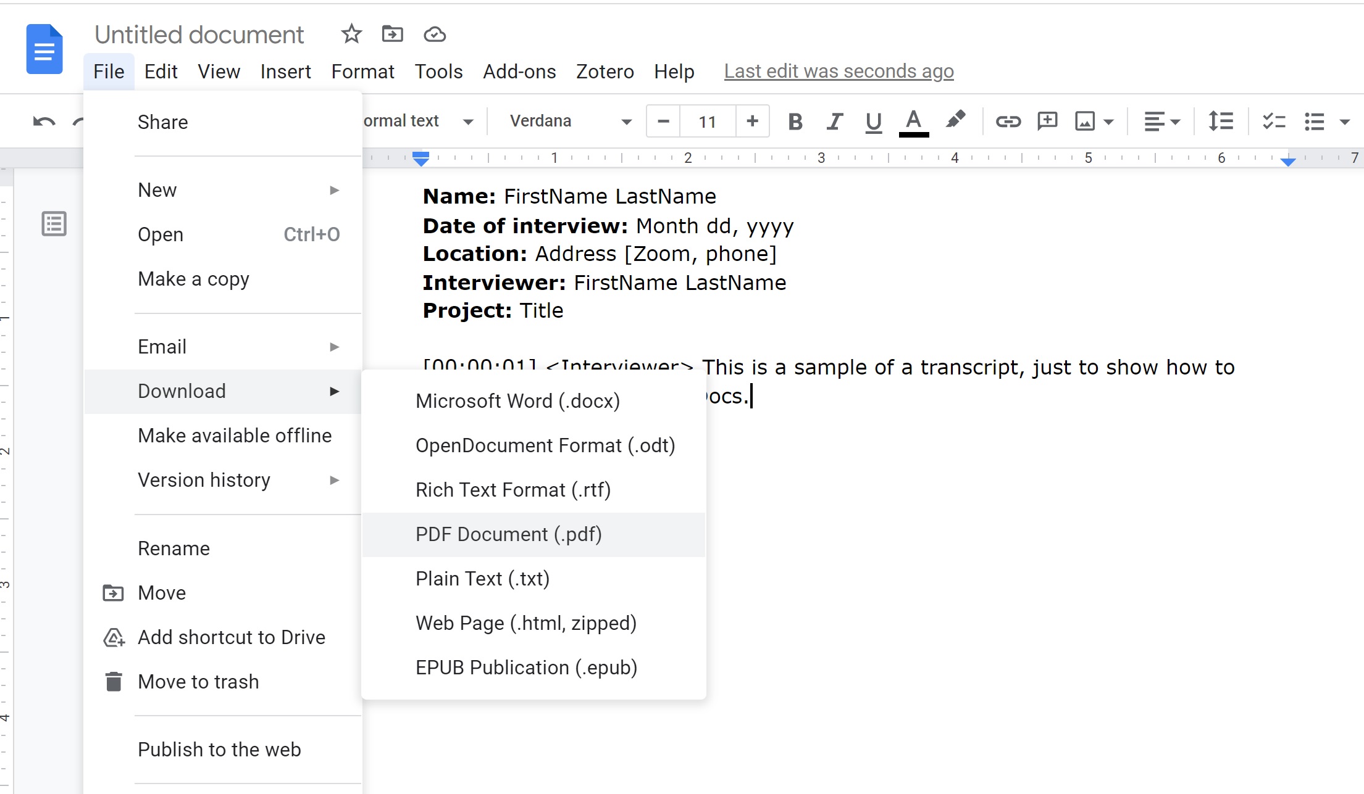Click the Google Docs home icon
1364x794 pixels.
pyautogui.click(x=44, y=49)
